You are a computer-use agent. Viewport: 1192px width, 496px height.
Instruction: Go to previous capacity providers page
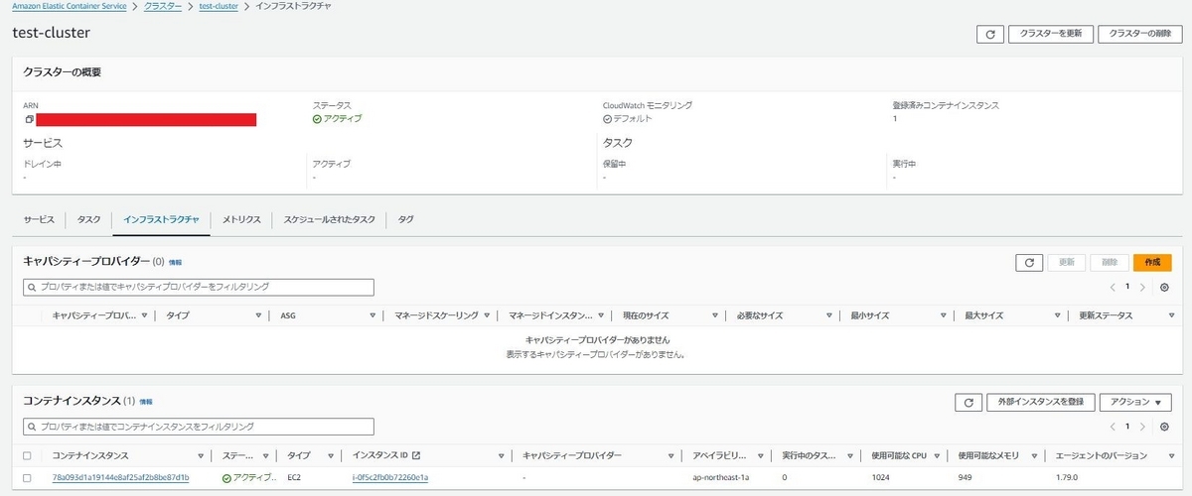pyautogui.click(x=1113, y=287)
